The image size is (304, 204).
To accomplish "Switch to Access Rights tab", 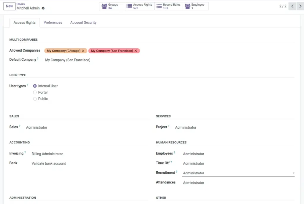I will pyautogui.click(x=25, y=23).
